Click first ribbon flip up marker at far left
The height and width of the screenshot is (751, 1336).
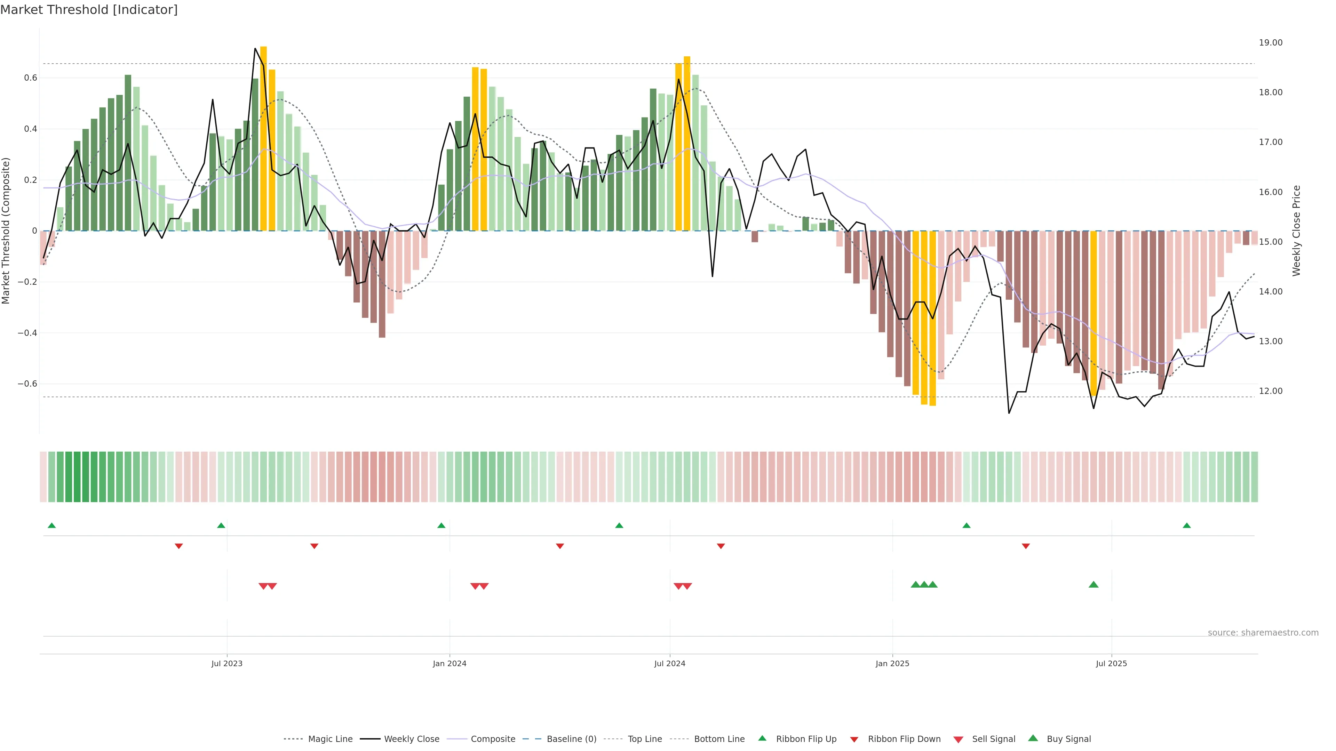point(51,526)
